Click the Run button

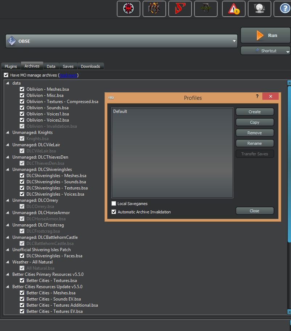266,35
